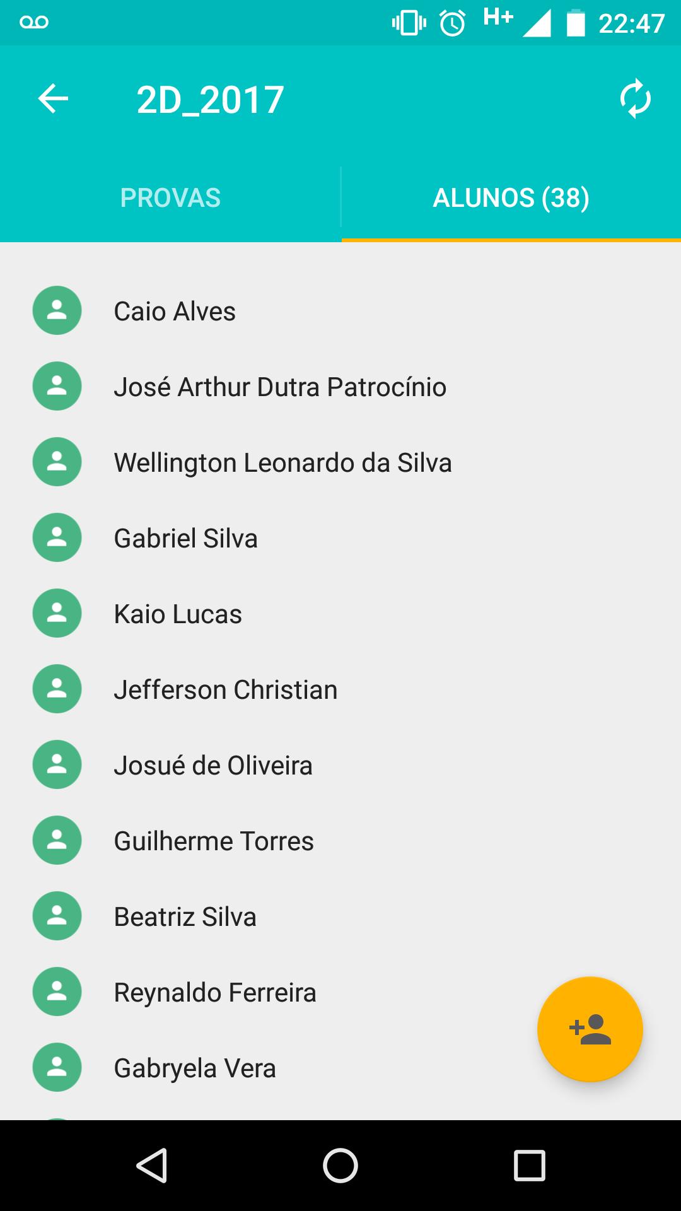Viewport: 681px width, 1211px height.
Task: Tap student Josué de Oliveira
Action: (x=212, y=765)
